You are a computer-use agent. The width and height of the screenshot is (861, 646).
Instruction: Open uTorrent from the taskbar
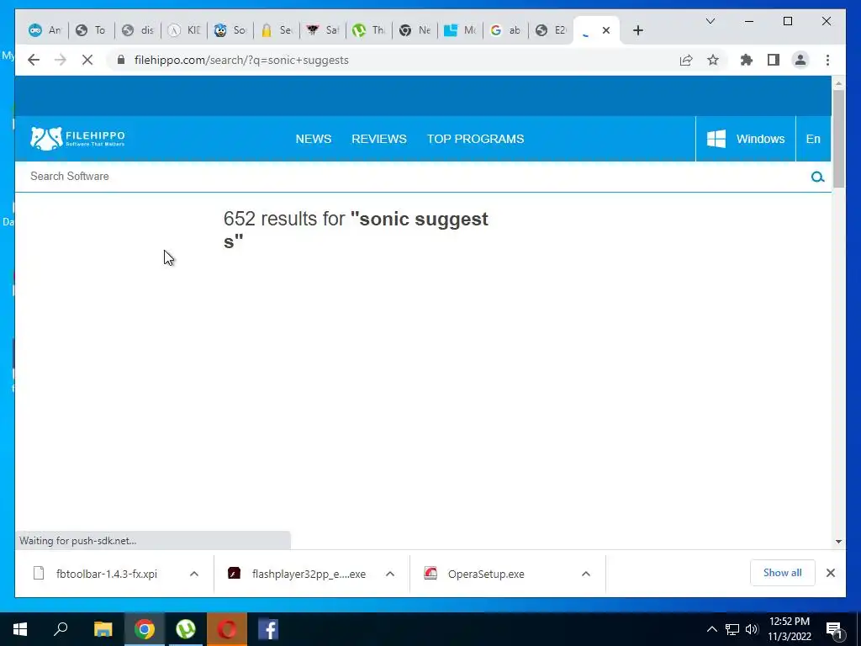(186, 629)
